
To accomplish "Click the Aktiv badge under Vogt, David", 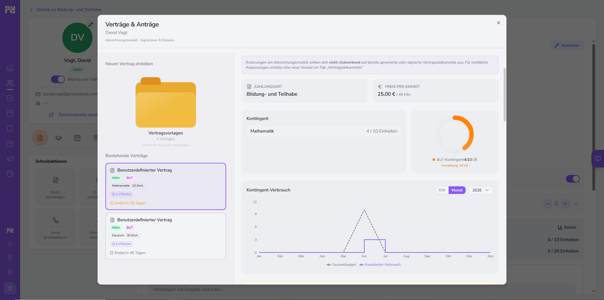I will coord(77,70).
